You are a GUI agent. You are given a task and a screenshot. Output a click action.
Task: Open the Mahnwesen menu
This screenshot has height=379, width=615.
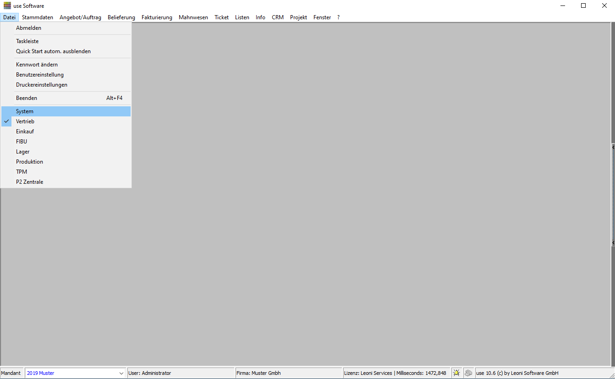pyautogui.click(x=193, y=17)
